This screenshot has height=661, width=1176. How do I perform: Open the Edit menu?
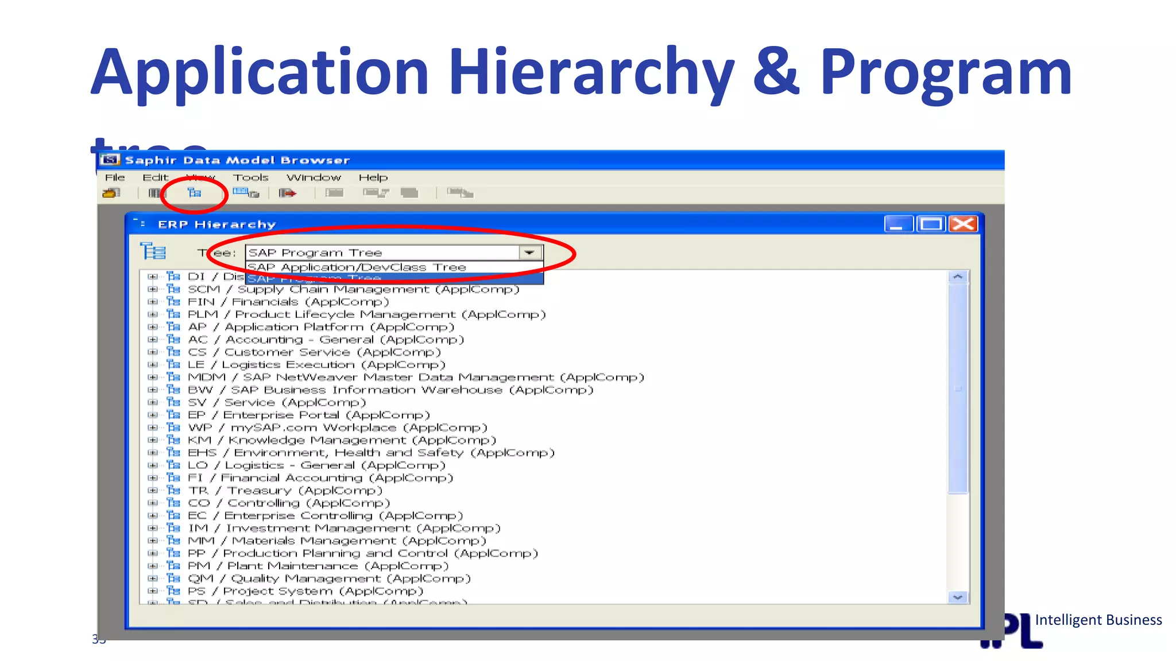click(156, 177)
